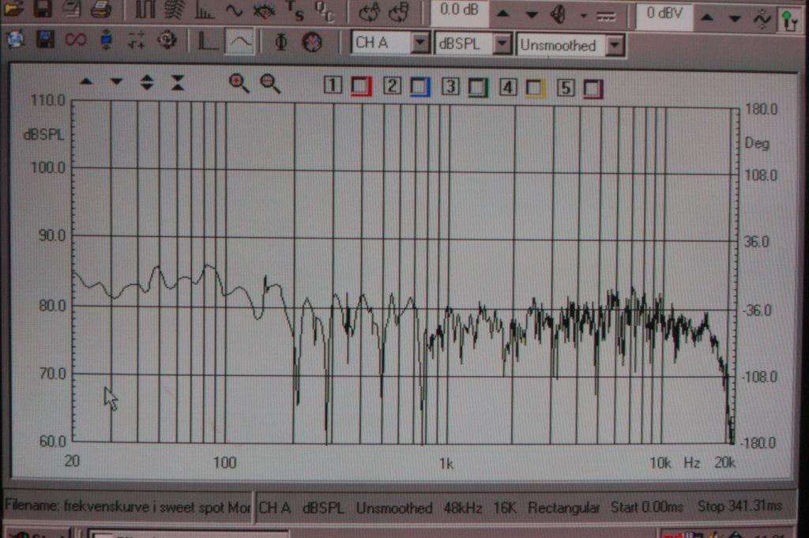Click the speaker mute icon
The height and width of the screenshot is (538, 809).
pos(559,14)
